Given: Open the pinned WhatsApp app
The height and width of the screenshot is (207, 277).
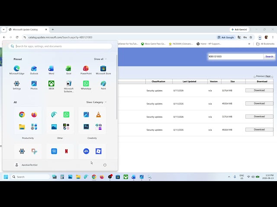Looking at the screenshot, I should pos(86,85).
